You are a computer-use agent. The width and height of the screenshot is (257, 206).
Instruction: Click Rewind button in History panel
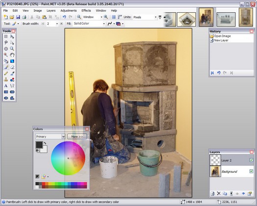pyautogui.click(x=212, y=73)
